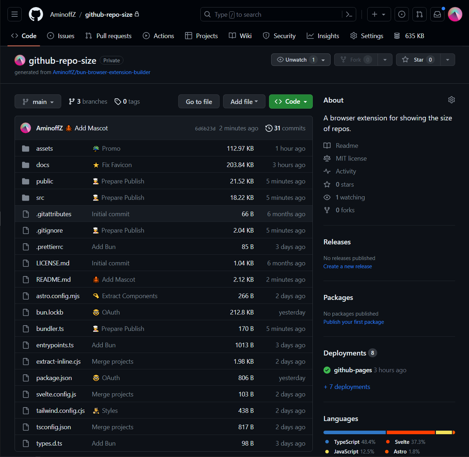Viewport: 469px width, 457px height.
Task: Switch to the Projects tab
Action: coord(201,36)
